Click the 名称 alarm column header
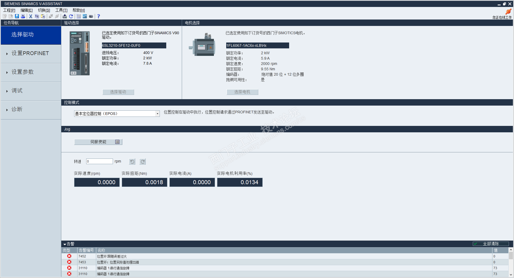This screenshot has width=514, height=278. [x=294, y=250]
